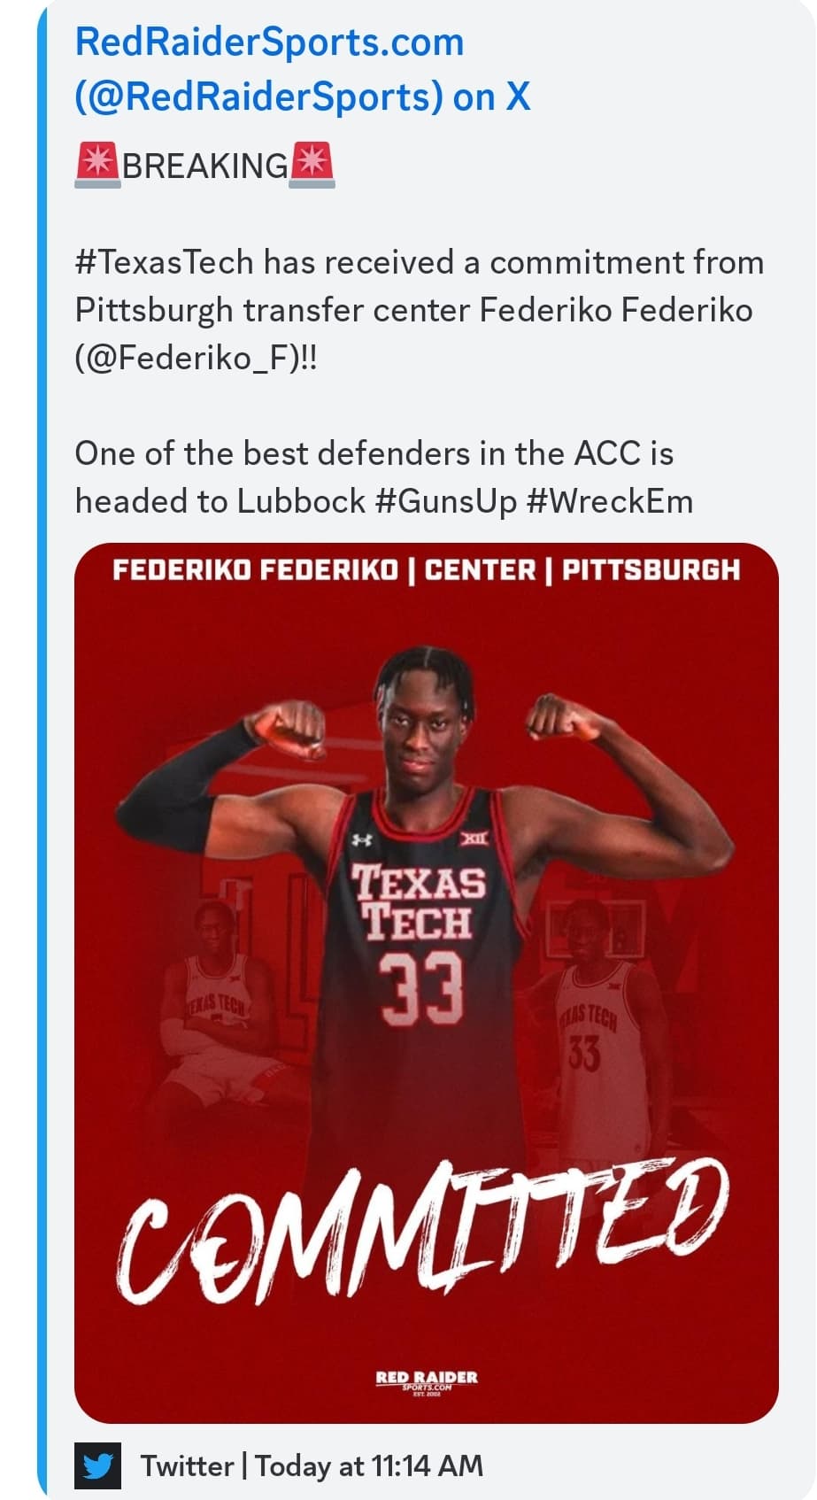Screen dimensions: 817x1500
Task: Click the Red Raider Sports logo in the graphic
Action: 427,1381
